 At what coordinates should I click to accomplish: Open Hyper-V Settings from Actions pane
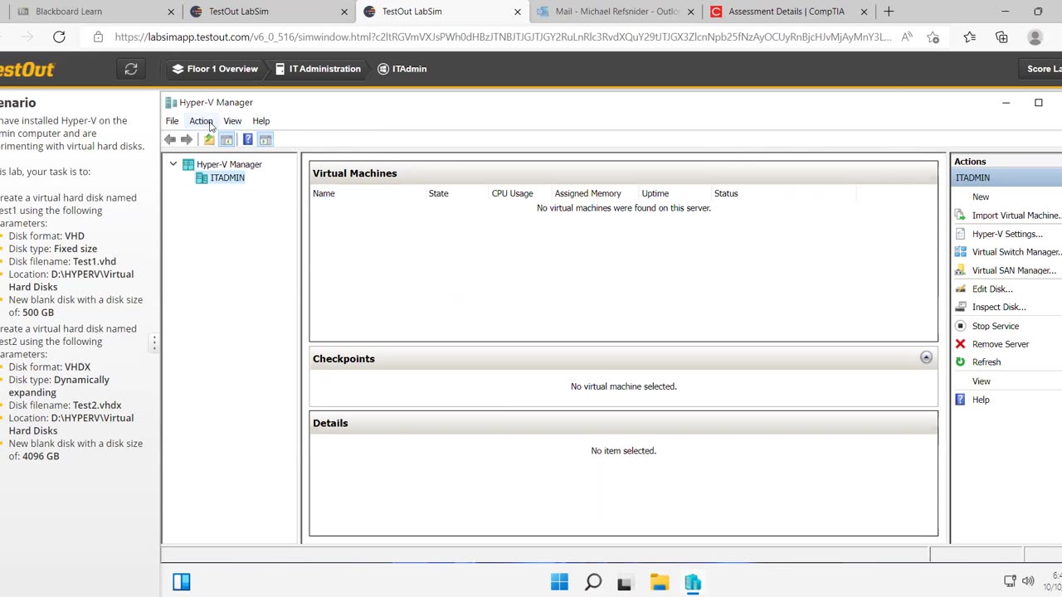(1007, 234)
